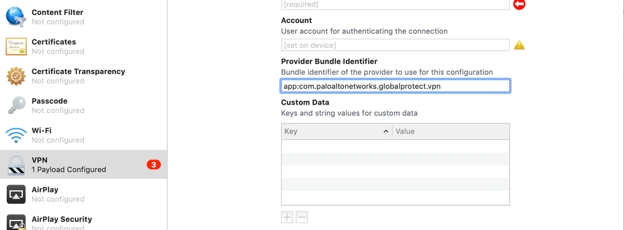Viewport: 624px width, 230px height.
Task: Select the Content Filter payload
Action: click(x=84, y=17)
